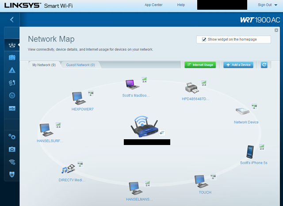The image size is (283, 206).
Task: Open the Security shield sidebar icon
Action: 12,174
